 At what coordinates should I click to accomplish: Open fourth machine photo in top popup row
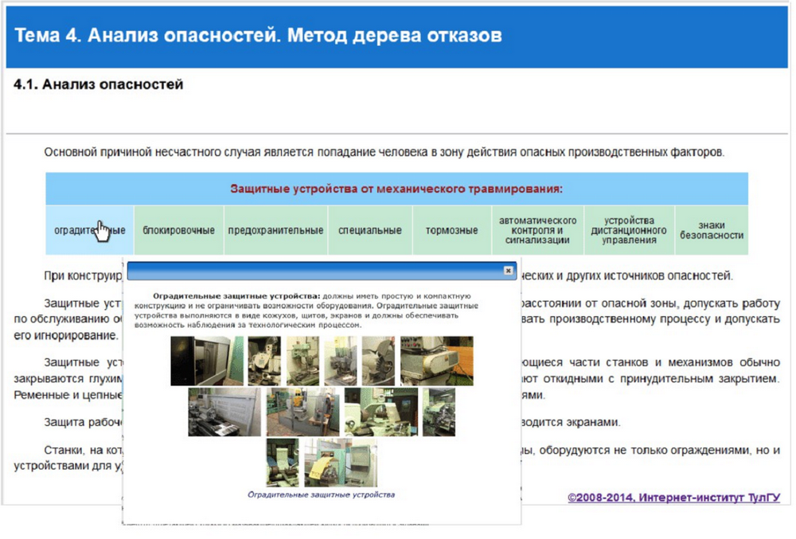[x=341, y=361]
